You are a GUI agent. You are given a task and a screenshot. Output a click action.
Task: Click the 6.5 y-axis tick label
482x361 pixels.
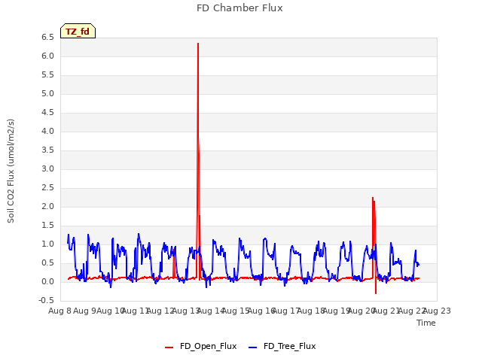tap(47, 38)
